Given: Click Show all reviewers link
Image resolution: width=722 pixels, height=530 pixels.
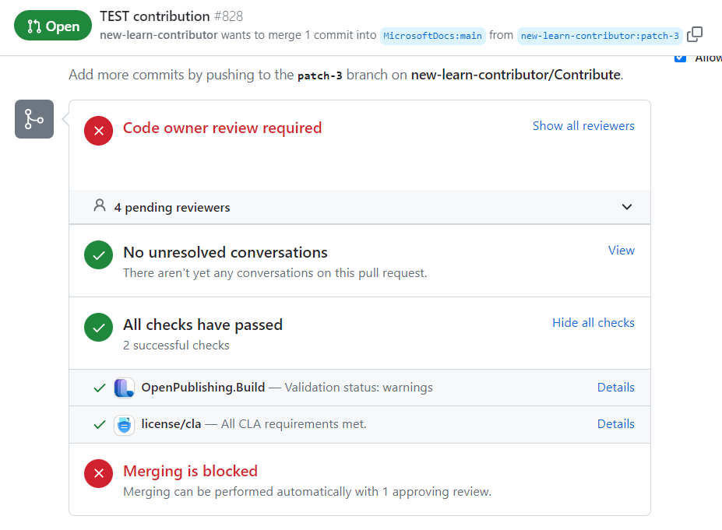Looking at the screenshot, I should (583, 125).
